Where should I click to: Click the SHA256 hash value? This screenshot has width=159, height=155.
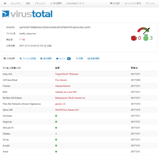pyautogui.click(x=55, y=27)
